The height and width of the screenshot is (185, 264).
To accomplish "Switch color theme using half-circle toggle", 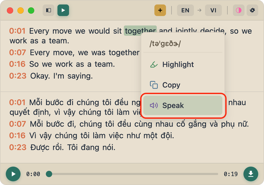I will 238,10.
